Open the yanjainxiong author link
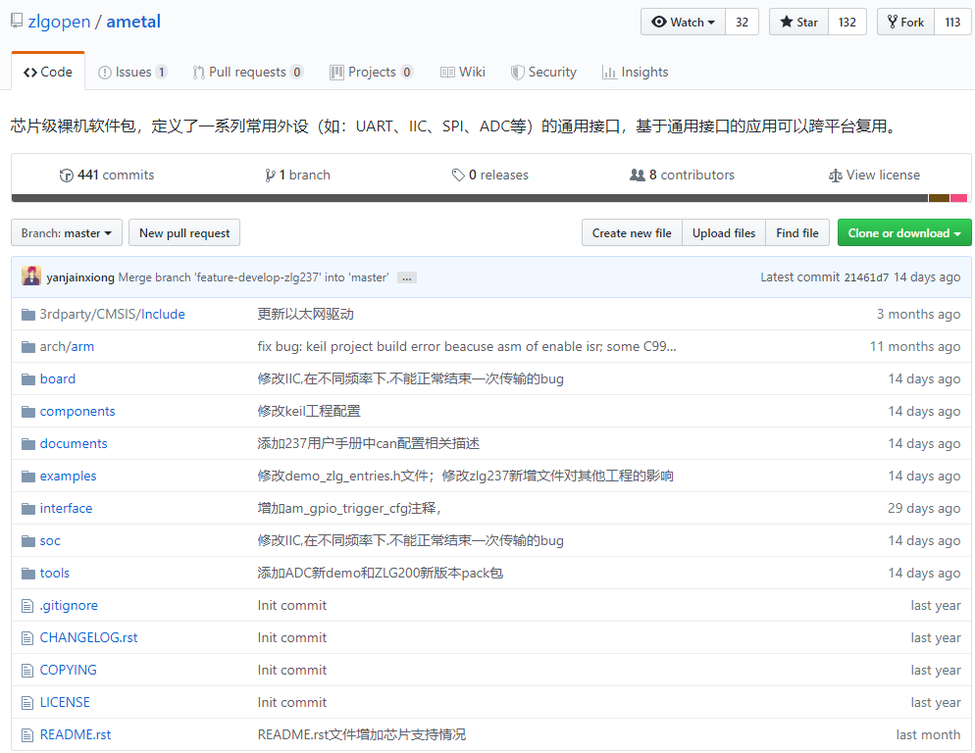975x753 pixels. [x=80, y=277]
